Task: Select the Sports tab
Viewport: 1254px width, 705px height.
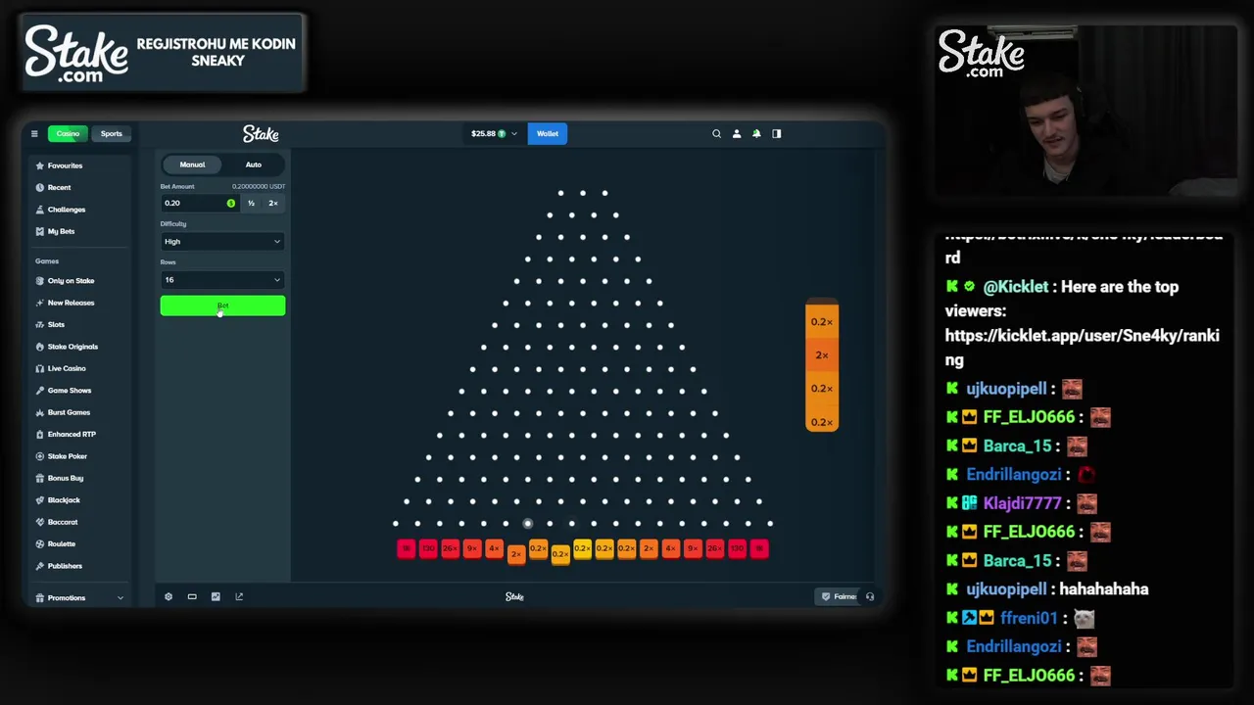Action: coord(111,133)
